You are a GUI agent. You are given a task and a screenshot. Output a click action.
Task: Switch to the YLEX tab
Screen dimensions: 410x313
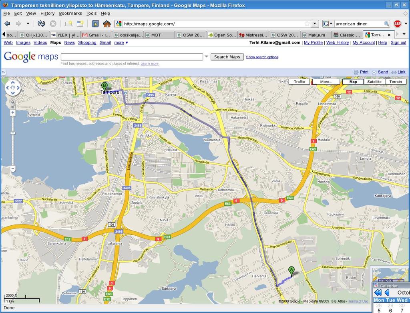click(x=65, y=35)
